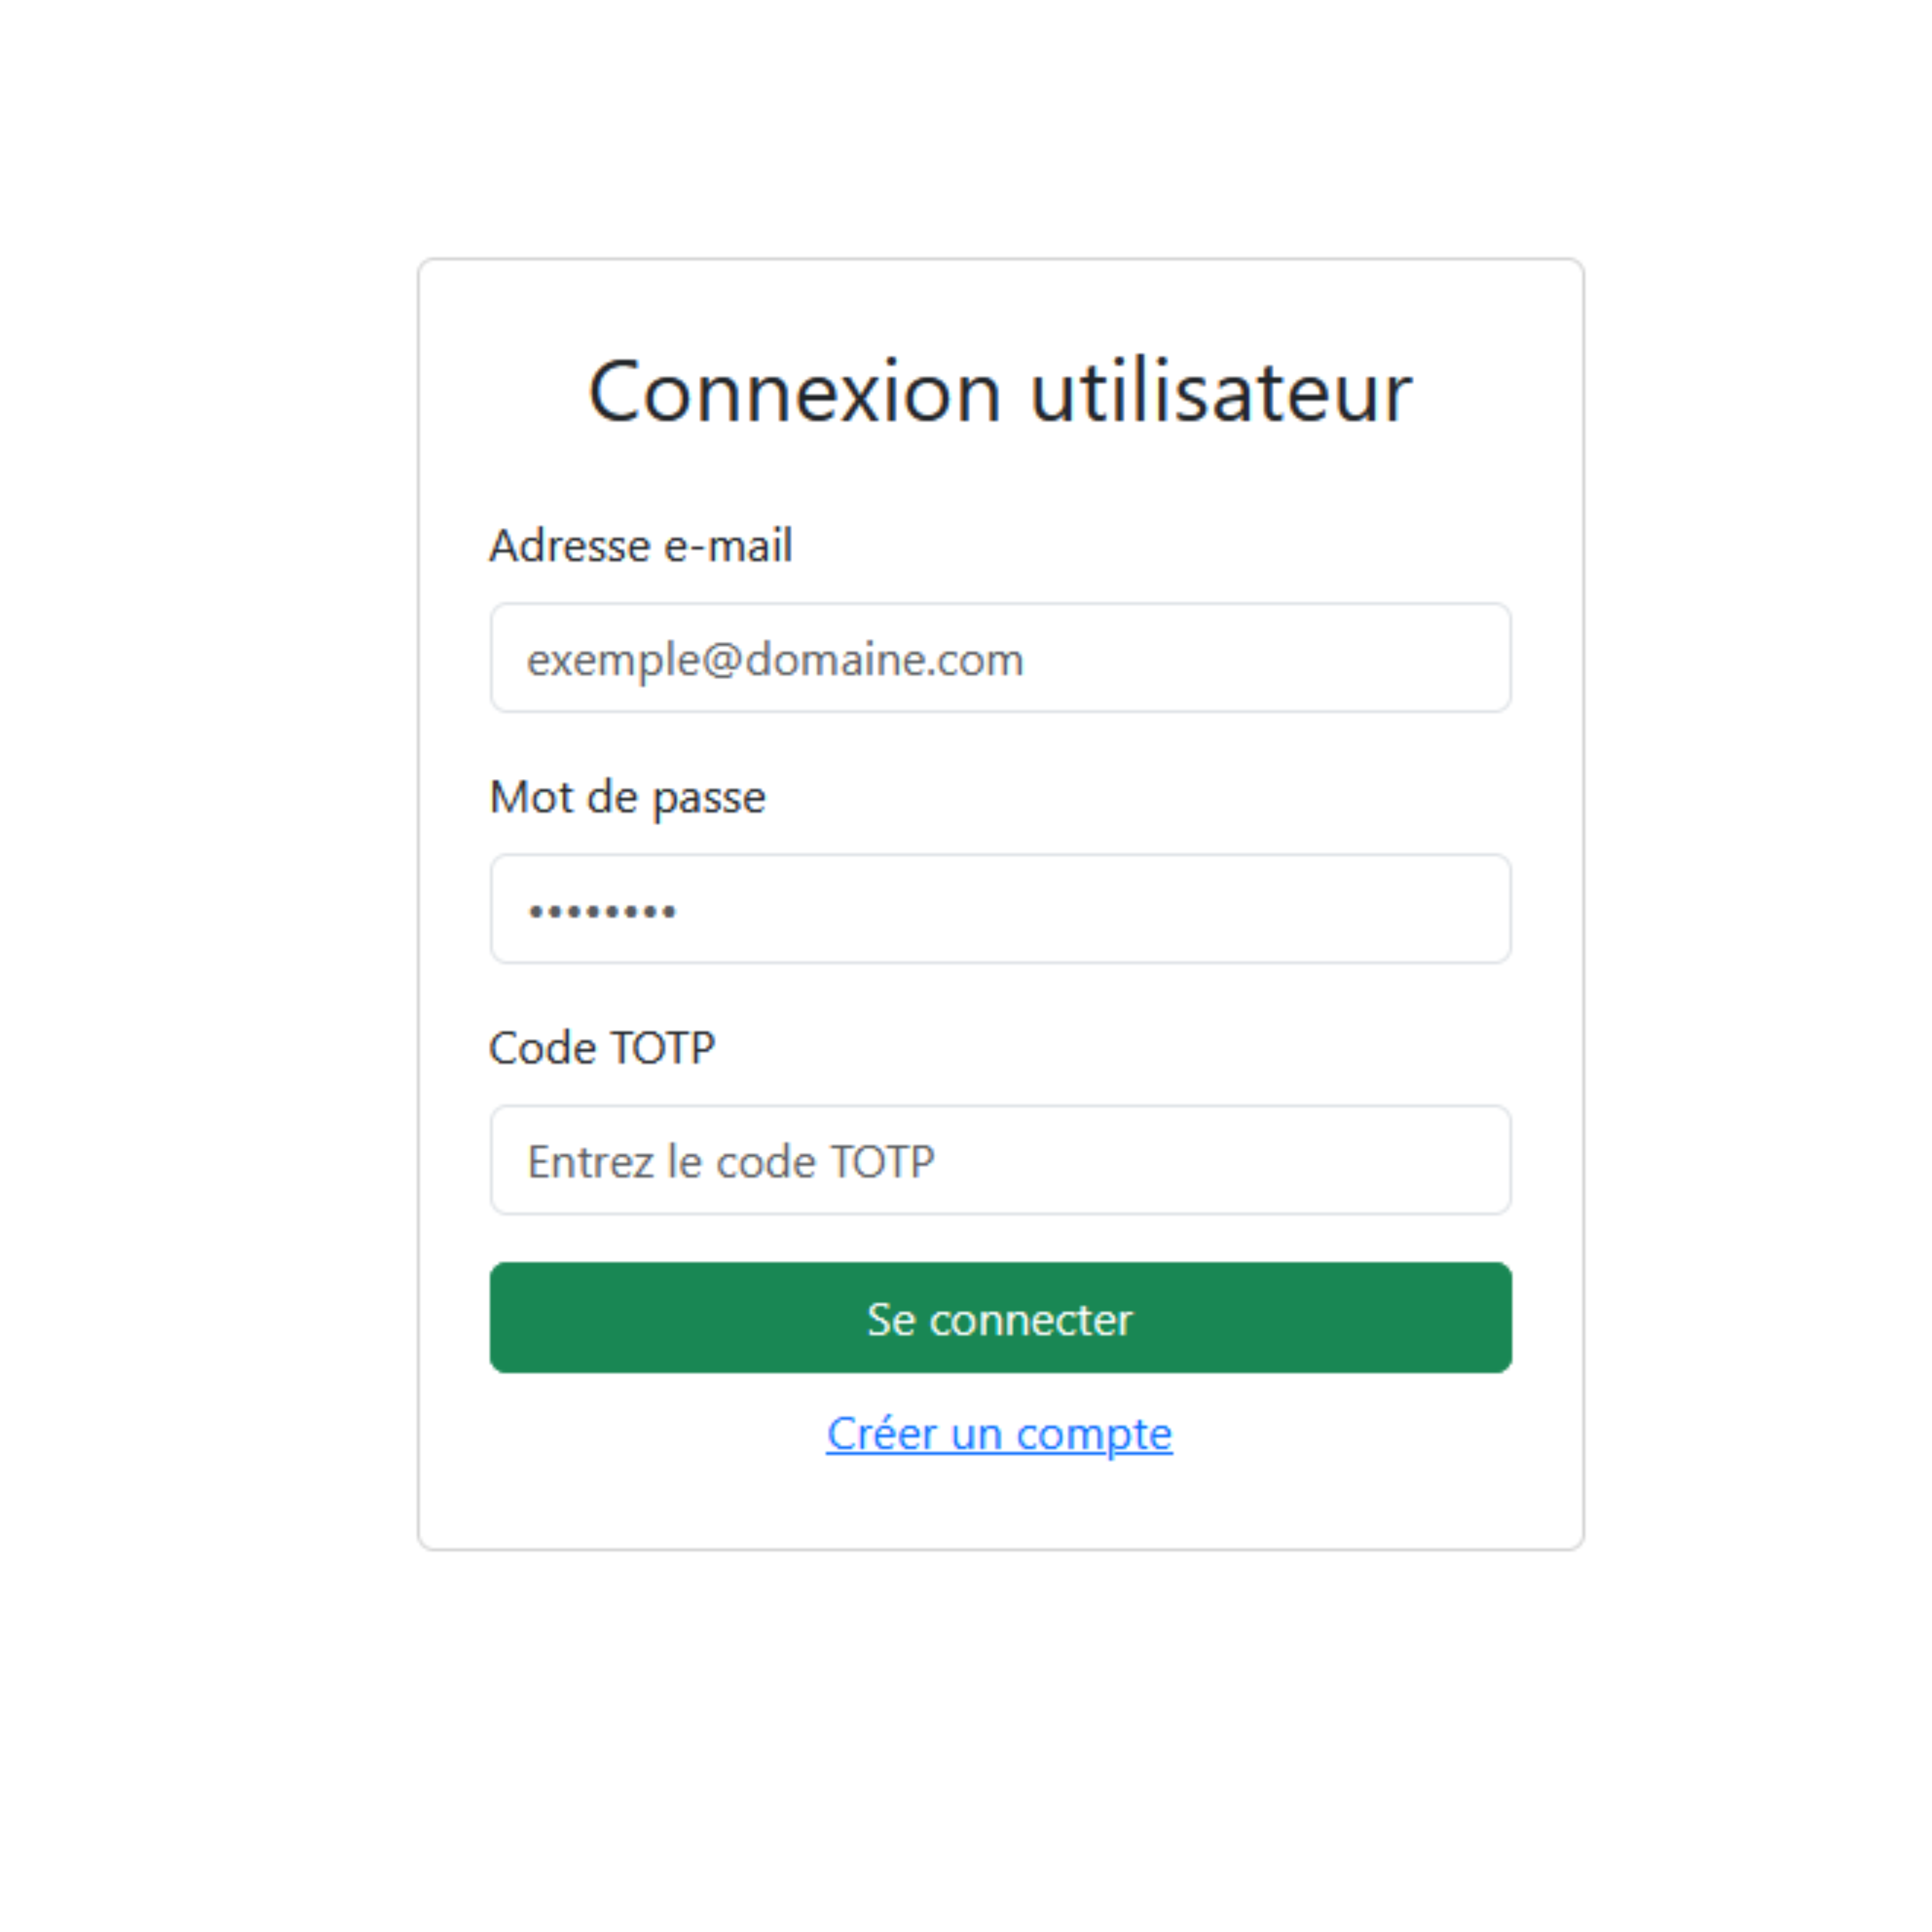The width and height of the screenshot is (1932, 1932).
Task: Click the Adresse e-mail input field
Action: tap(1000, 658)
